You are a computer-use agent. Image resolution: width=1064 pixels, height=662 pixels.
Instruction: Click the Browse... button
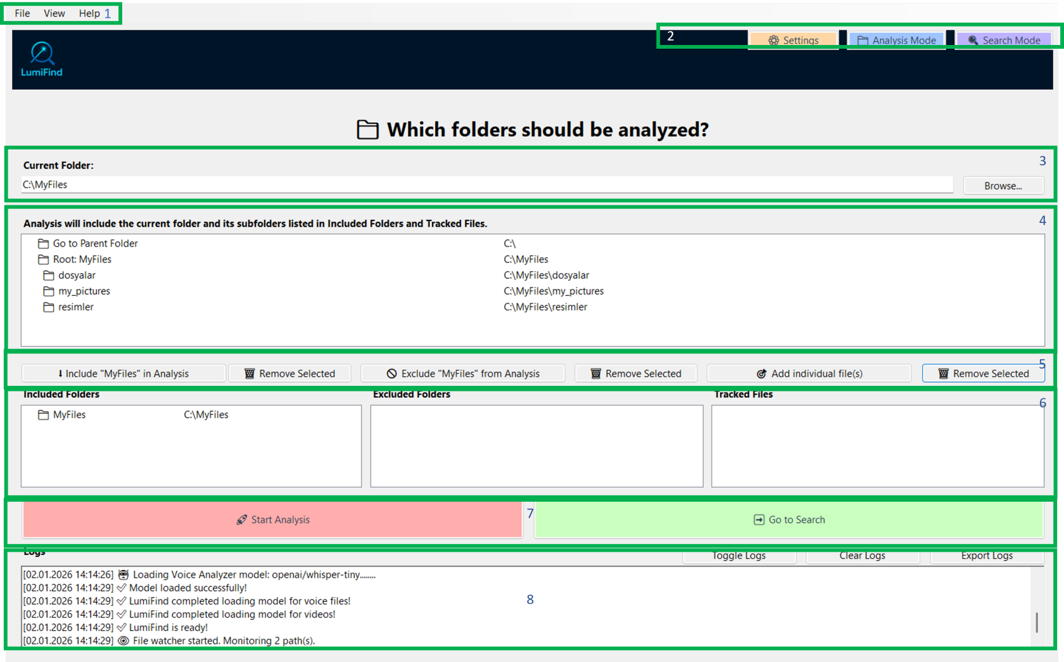(1003, 186)
